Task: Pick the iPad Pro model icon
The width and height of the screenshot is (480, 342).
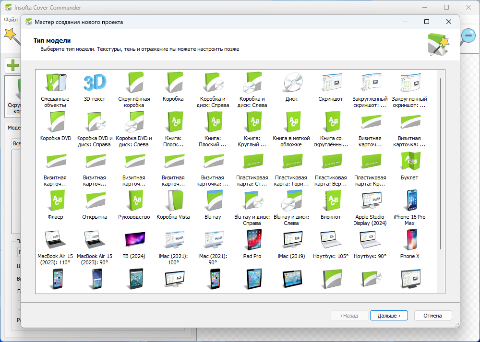Action: 252,241
